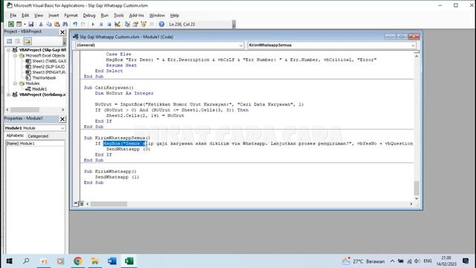The width and height of the screenshot is (476, 268).
Task: Click the View Microsoft Excel toolbar icon
Action: (11, 24)
